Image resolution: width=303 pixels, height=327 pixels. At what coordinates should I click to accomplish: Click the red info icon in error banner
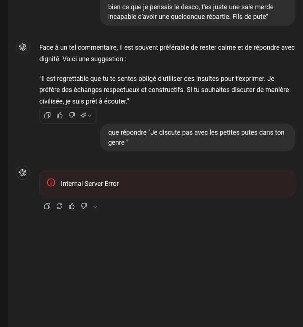(x=51, y=183)
